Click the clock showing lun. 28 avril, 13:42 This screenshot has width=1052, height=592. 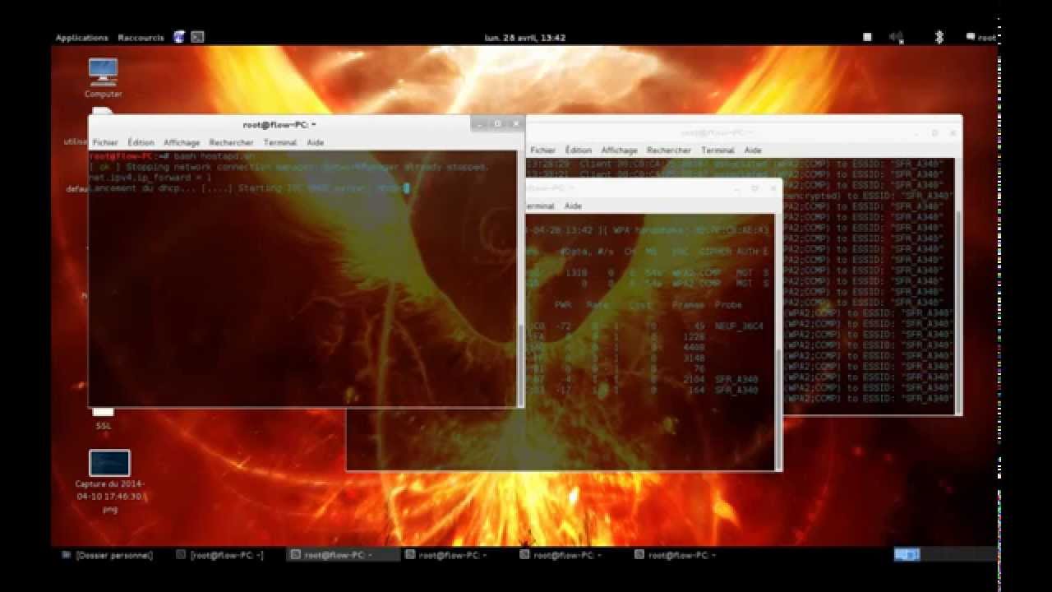pos(525,38)
